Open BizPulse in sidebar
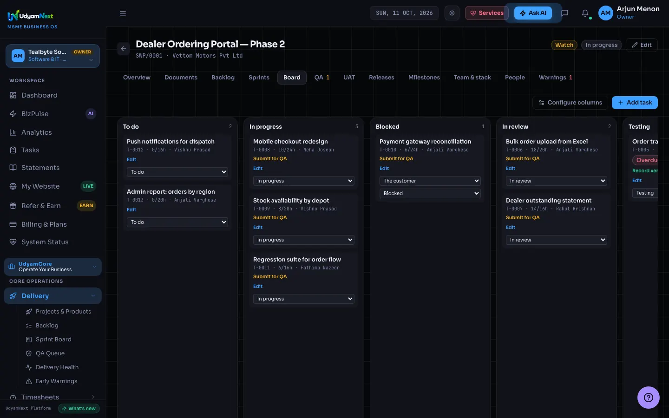The image size is (669, 418). click(x=53, y=114)
